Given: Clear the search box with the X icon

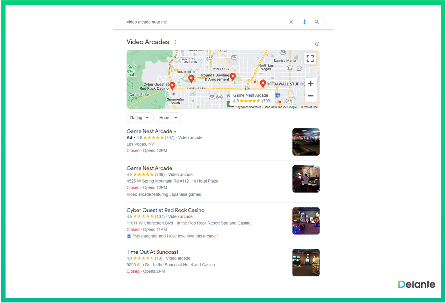Looking at the screenshot, I should tap(291, 22).
